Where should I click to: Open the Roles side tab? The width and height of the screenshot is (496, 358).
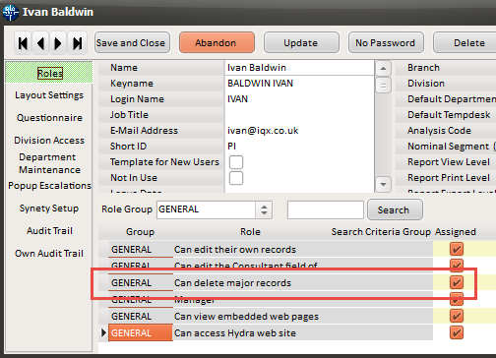(x=49, y=73)
